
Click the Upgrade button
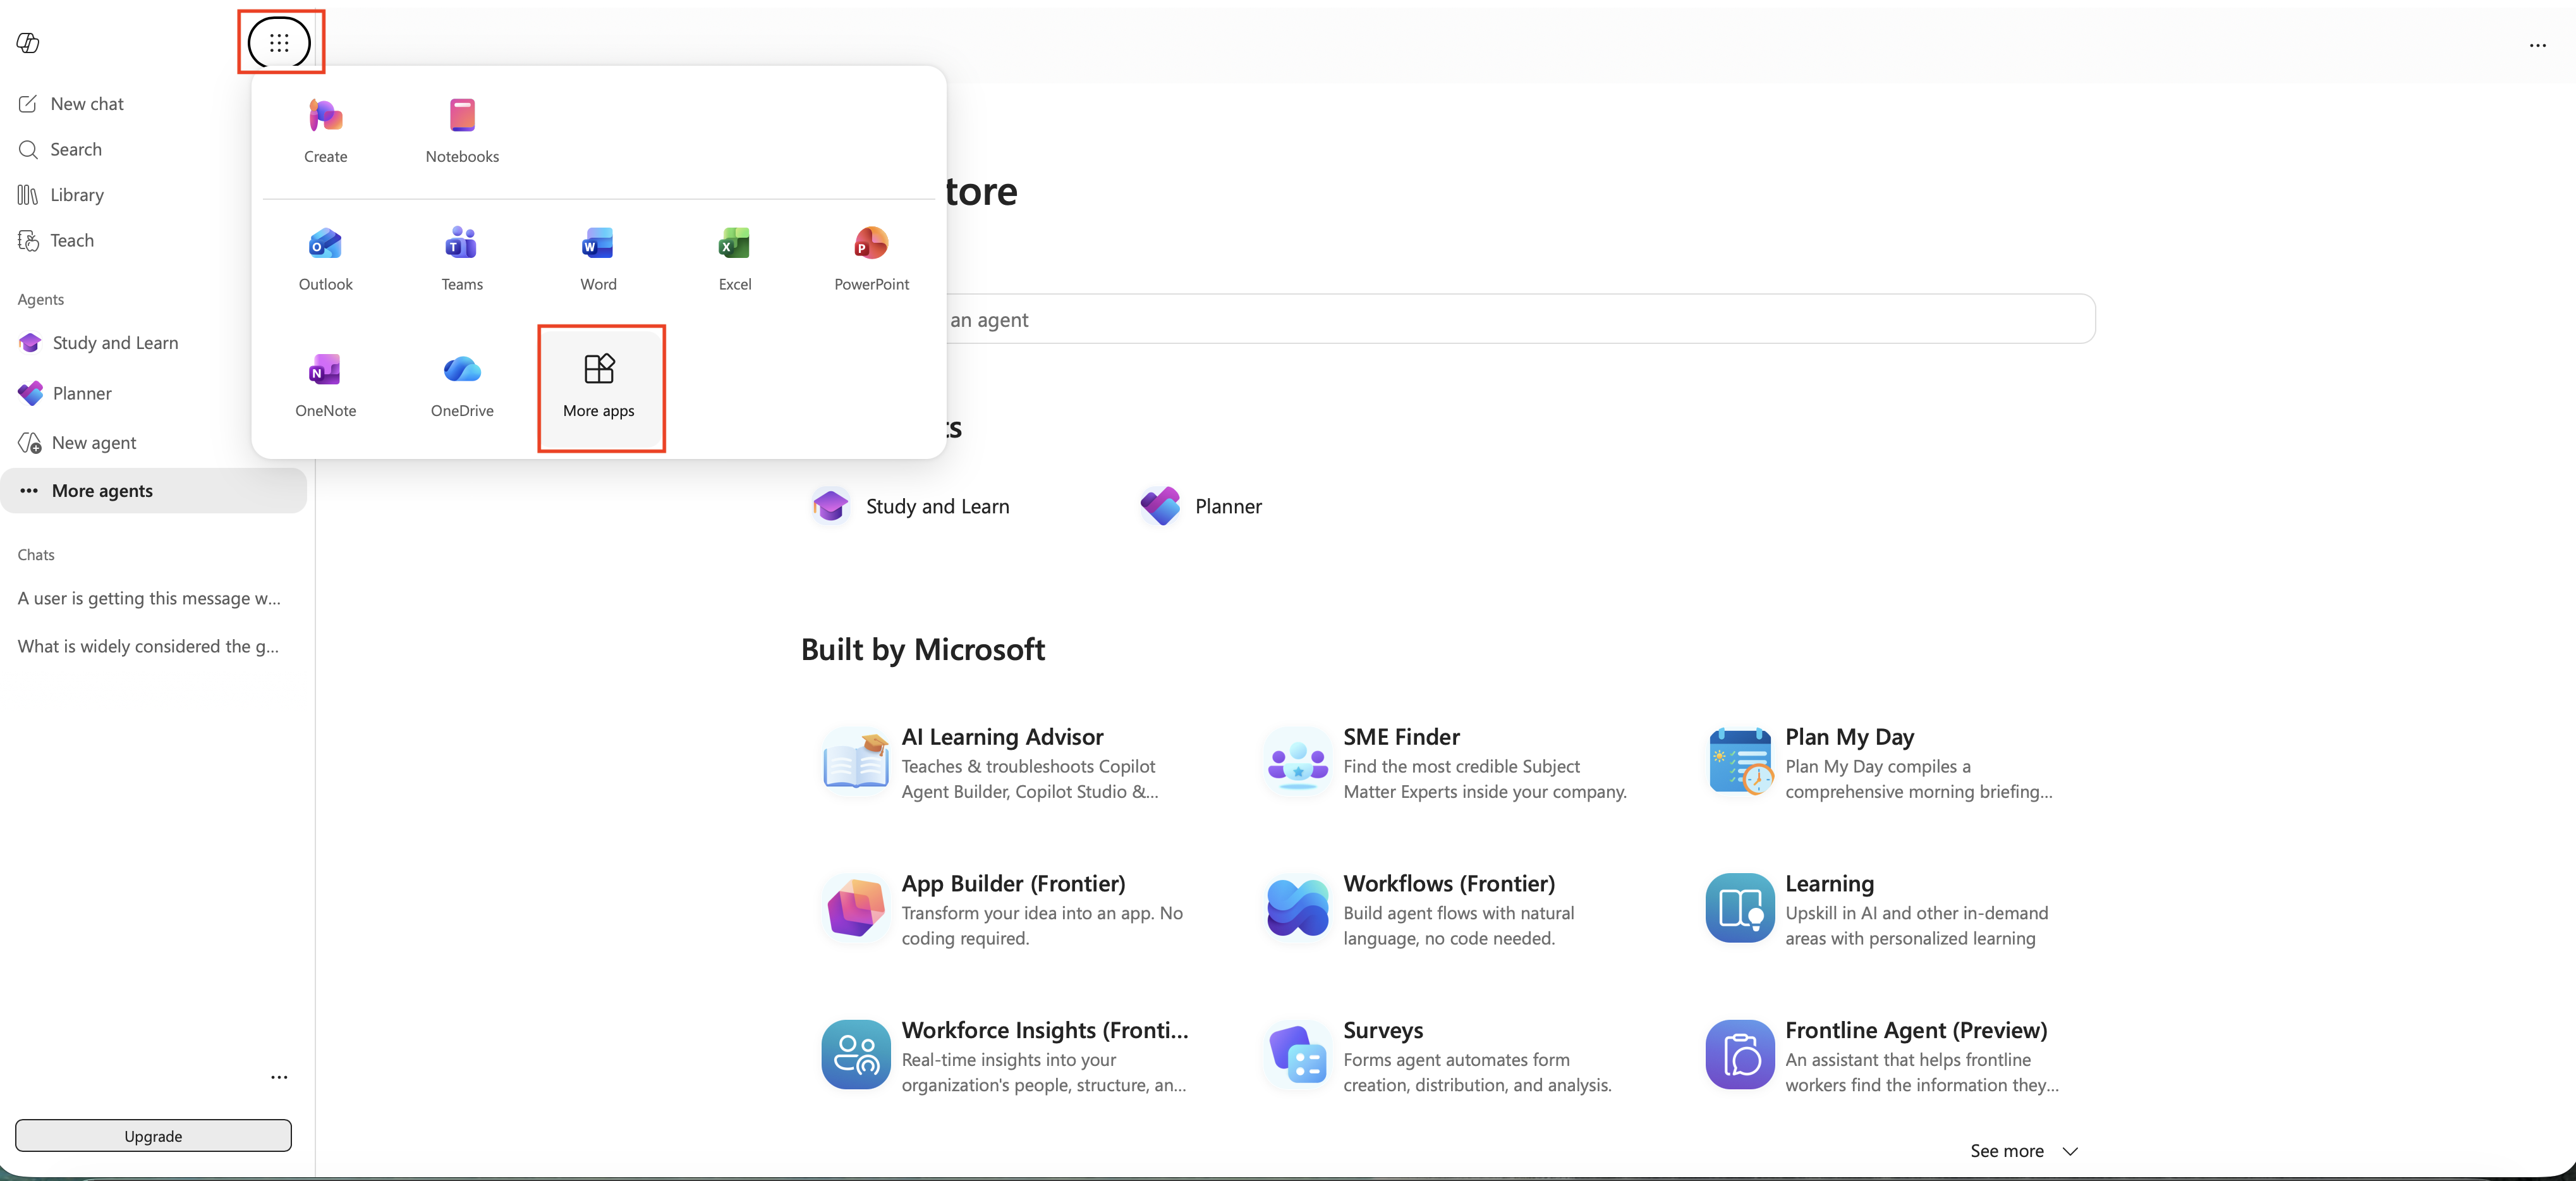(153, 1135)
